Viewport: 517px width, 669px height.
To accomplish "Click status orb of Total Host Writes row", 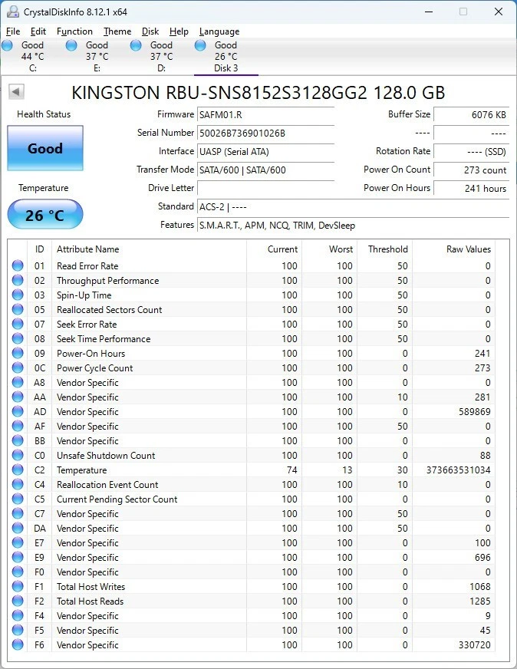I will tap(18, 586).
